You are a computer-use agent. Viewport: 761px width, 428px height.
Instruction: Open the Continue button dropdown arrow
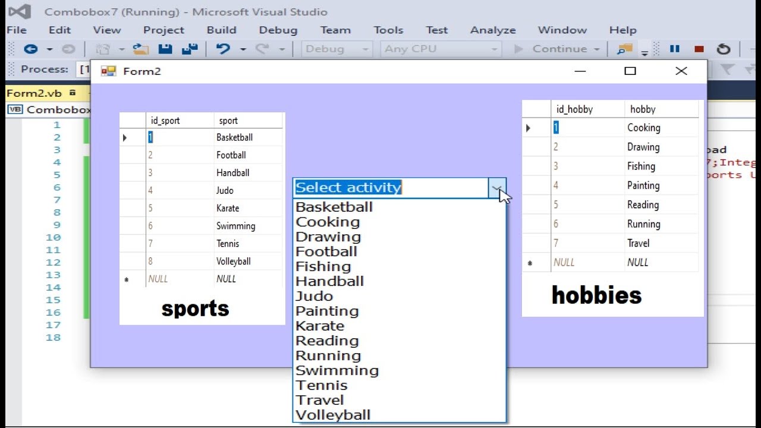click(596, 49)
